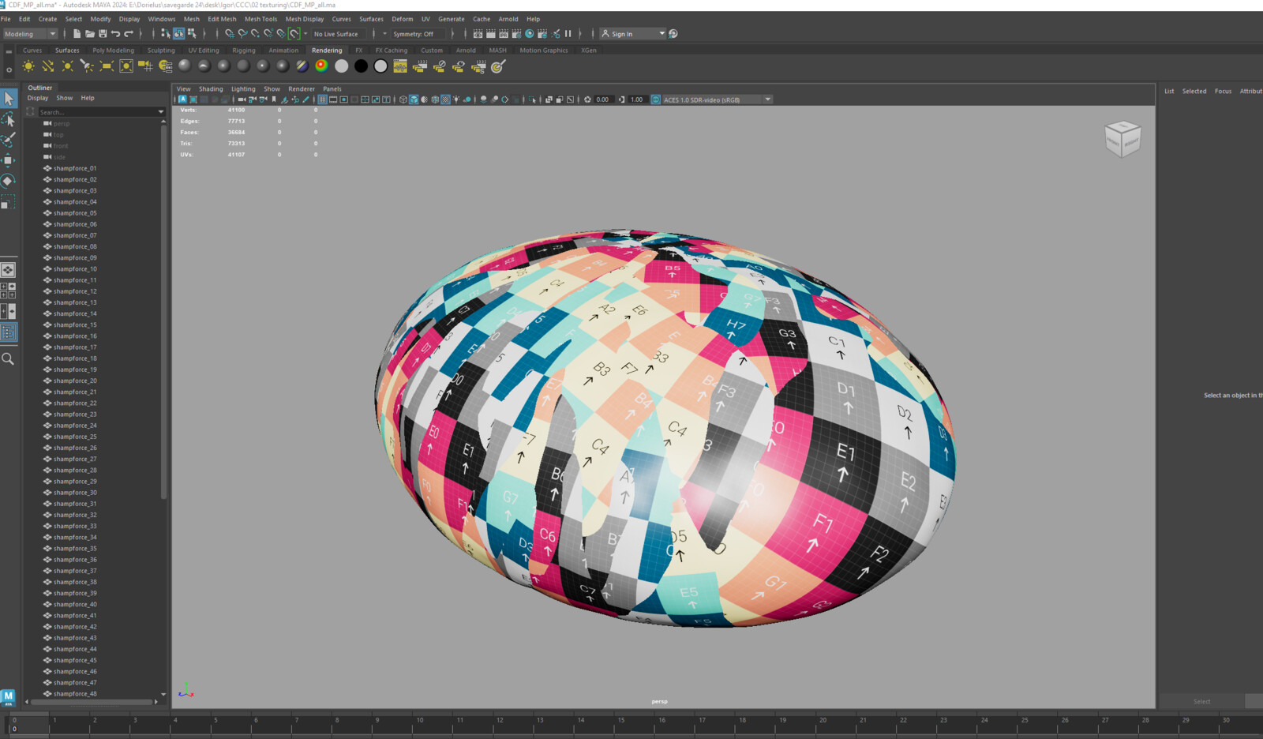Toggle smooth shade all cube icon
Viewport: 1263px width, 739px height.
pos(414,99)
